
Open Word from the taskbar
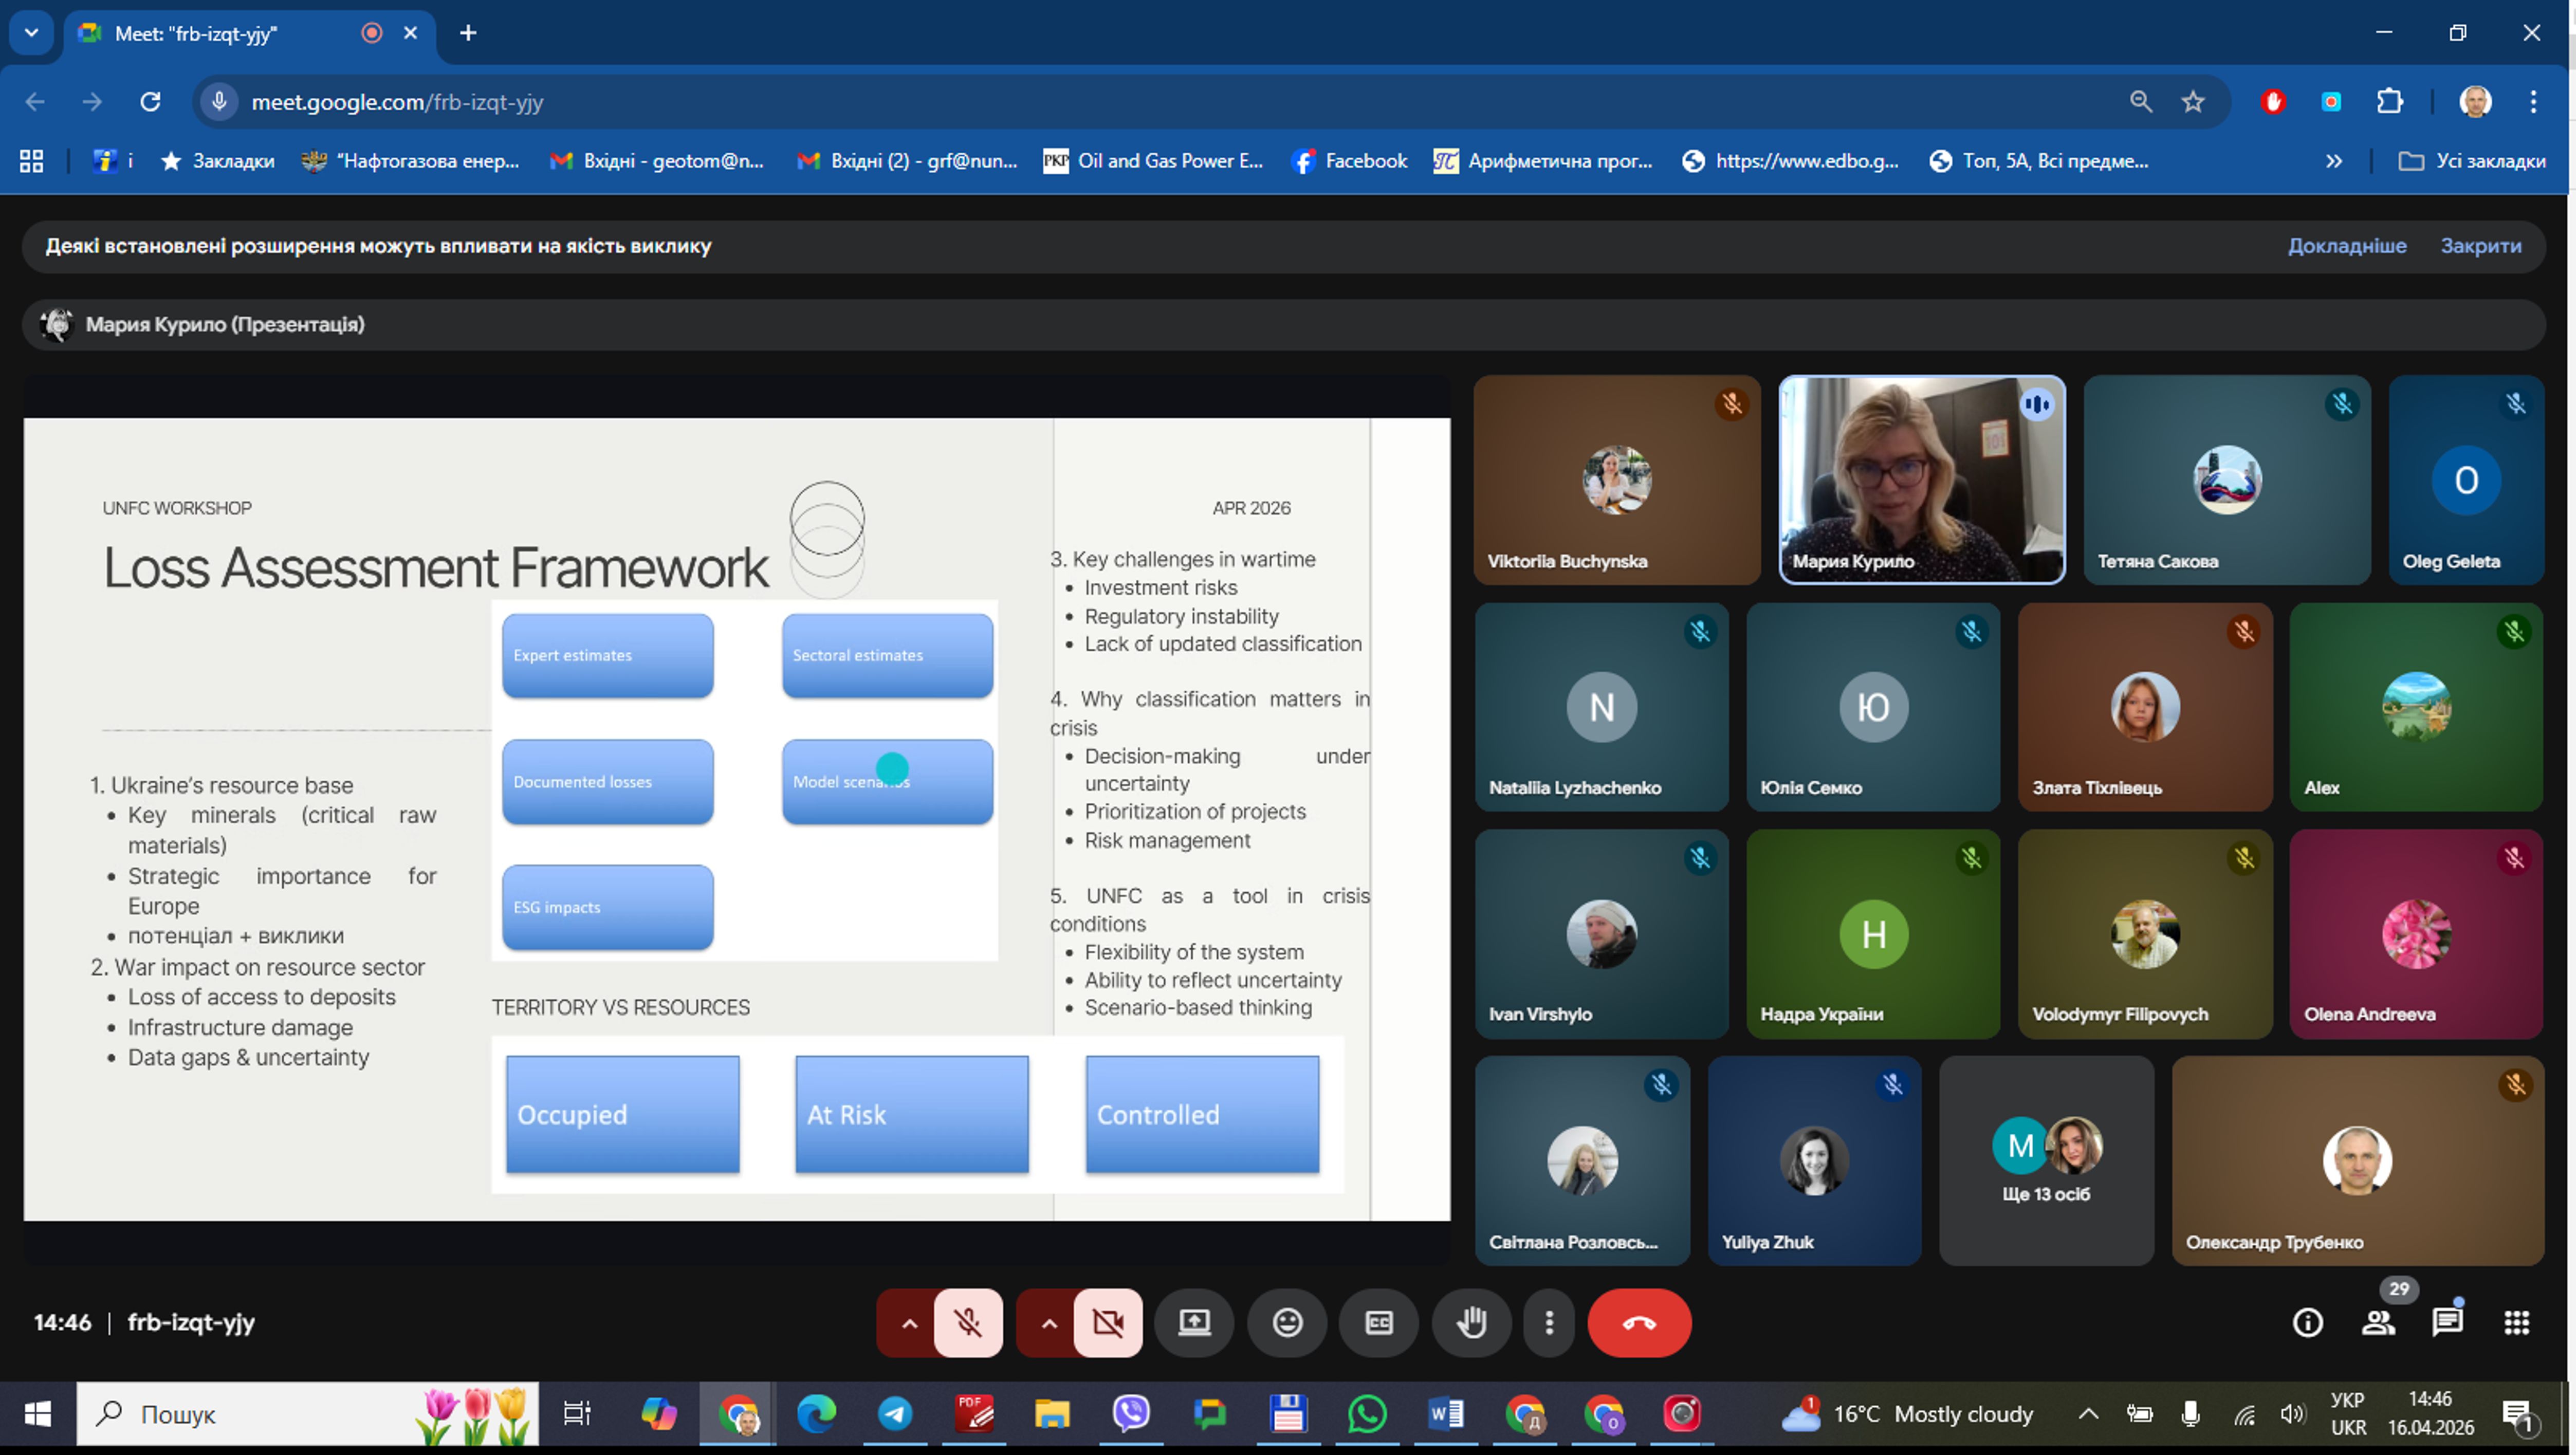pyautogui.click(x=1445, y=1413)
